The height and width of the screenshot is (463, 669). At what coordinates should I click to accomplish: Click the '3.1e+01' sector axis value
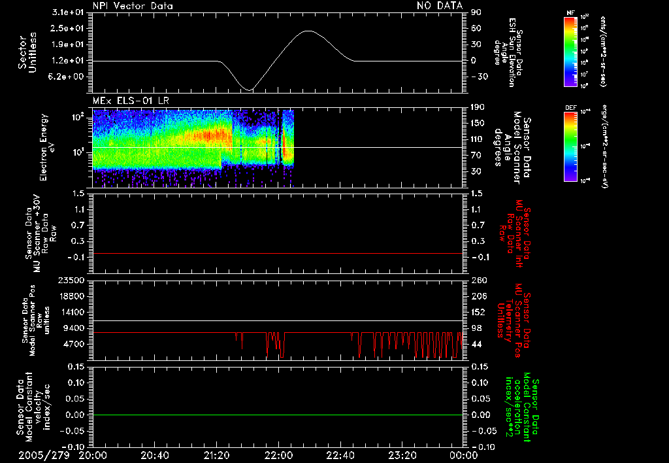[69, 12]
